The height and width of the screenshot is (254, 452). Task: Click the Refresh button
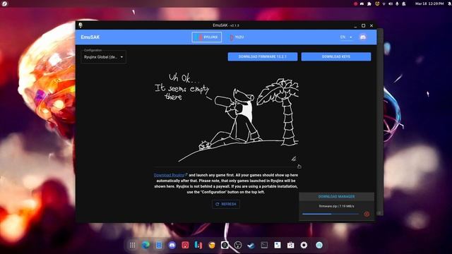point(226,204)
